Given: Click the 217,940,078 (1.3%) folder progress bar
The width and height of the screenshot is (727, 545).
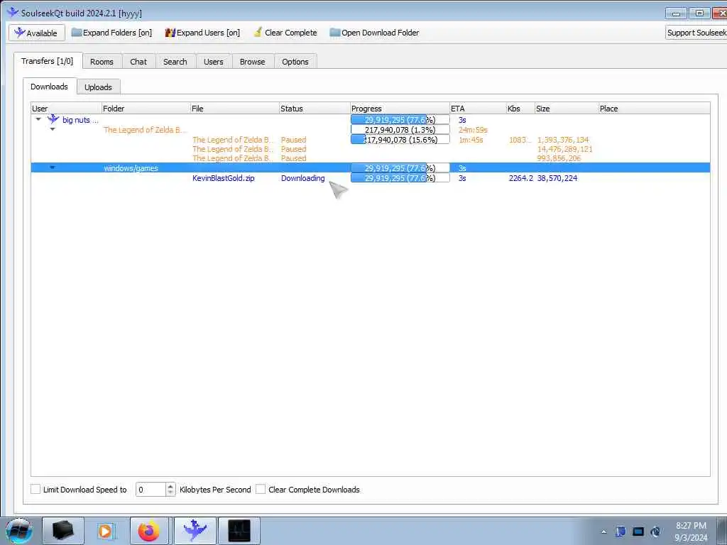Looking at the screenshot, I should [400, 130].
